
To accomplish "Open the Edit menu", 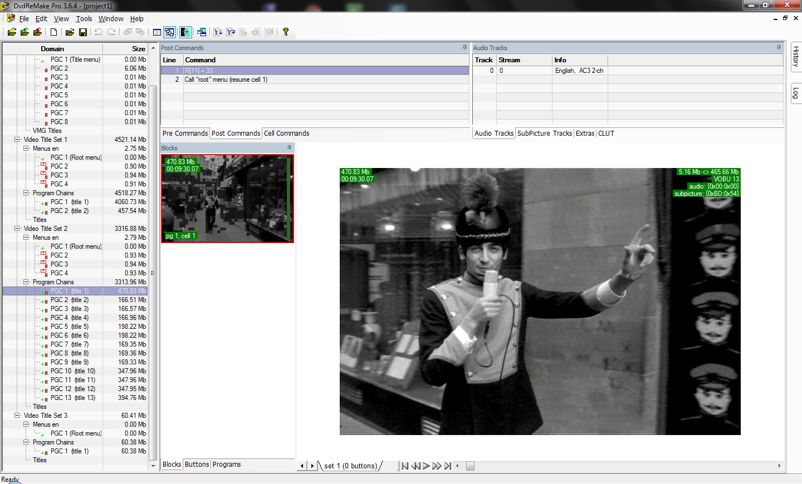I will 41,19.
